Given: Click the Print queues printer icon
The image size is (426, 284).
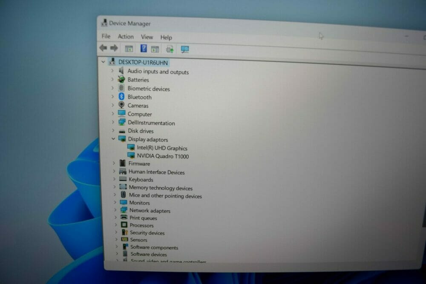Looking at the screenshot, I should pyautogui.click(x=124, y=217).
